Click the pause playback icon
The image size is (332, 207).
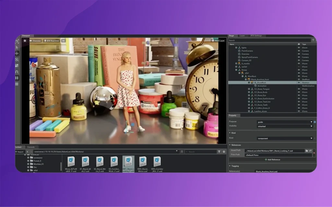tap(17, 78)
